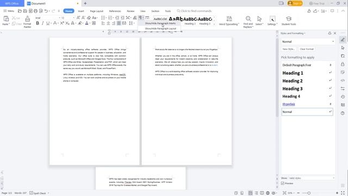Click the fullscreen icon in status bar

[343, 193]
